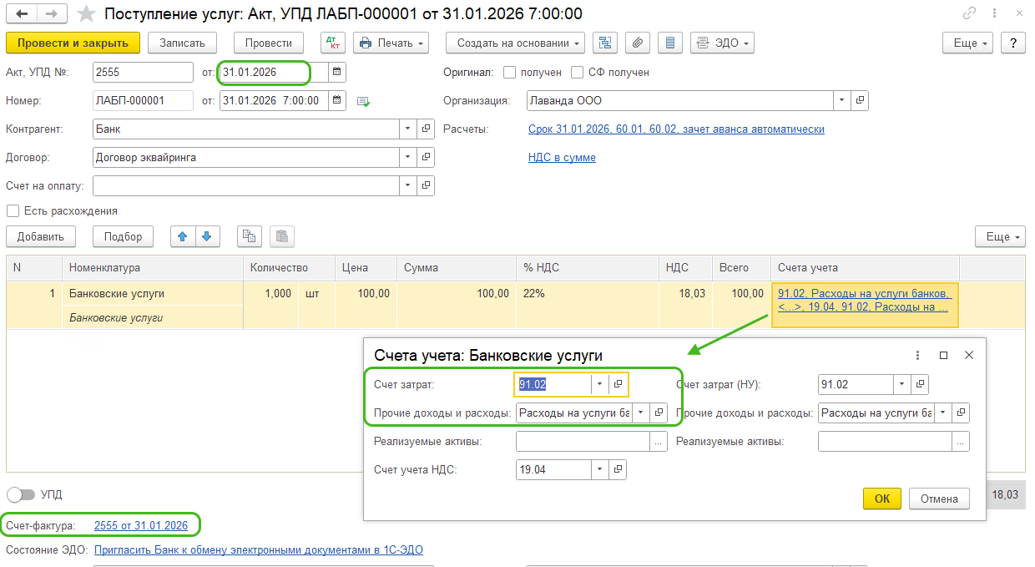Open the Счет учета НДС dropdown
This screenshot has width=1035, height=567.
pyautogui.click(x=598, y=470)
